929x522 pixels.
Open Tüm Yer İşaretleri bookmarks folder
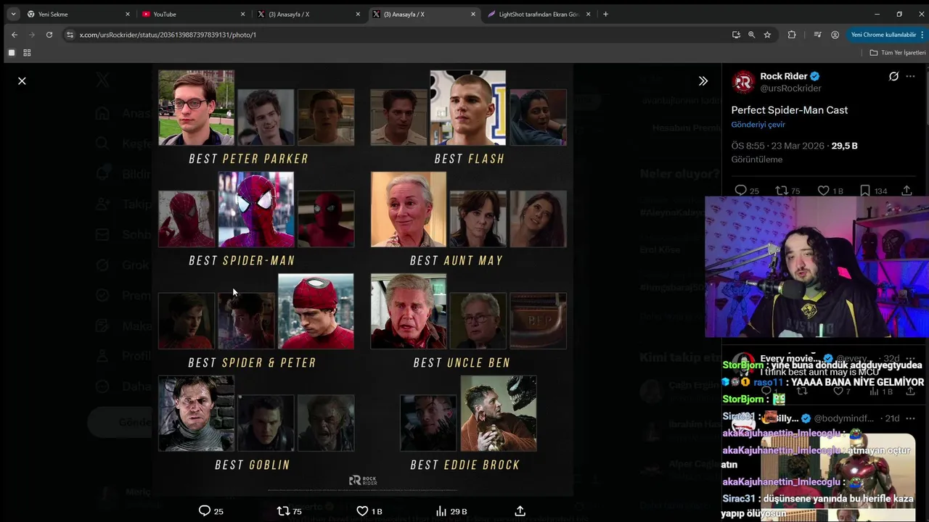pyautogui.click(x=897, y=52)
